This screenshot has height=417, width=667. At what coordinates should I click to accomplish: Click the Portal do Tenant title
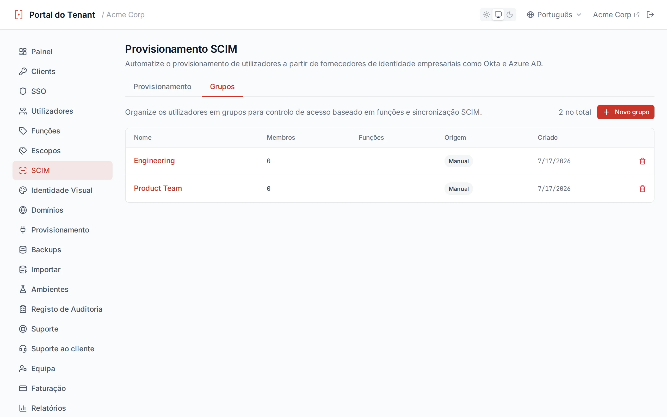point(62,15)
